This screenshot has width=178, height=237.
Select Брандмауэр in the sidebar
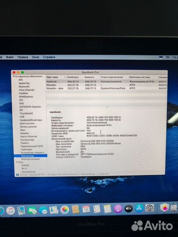28,172
